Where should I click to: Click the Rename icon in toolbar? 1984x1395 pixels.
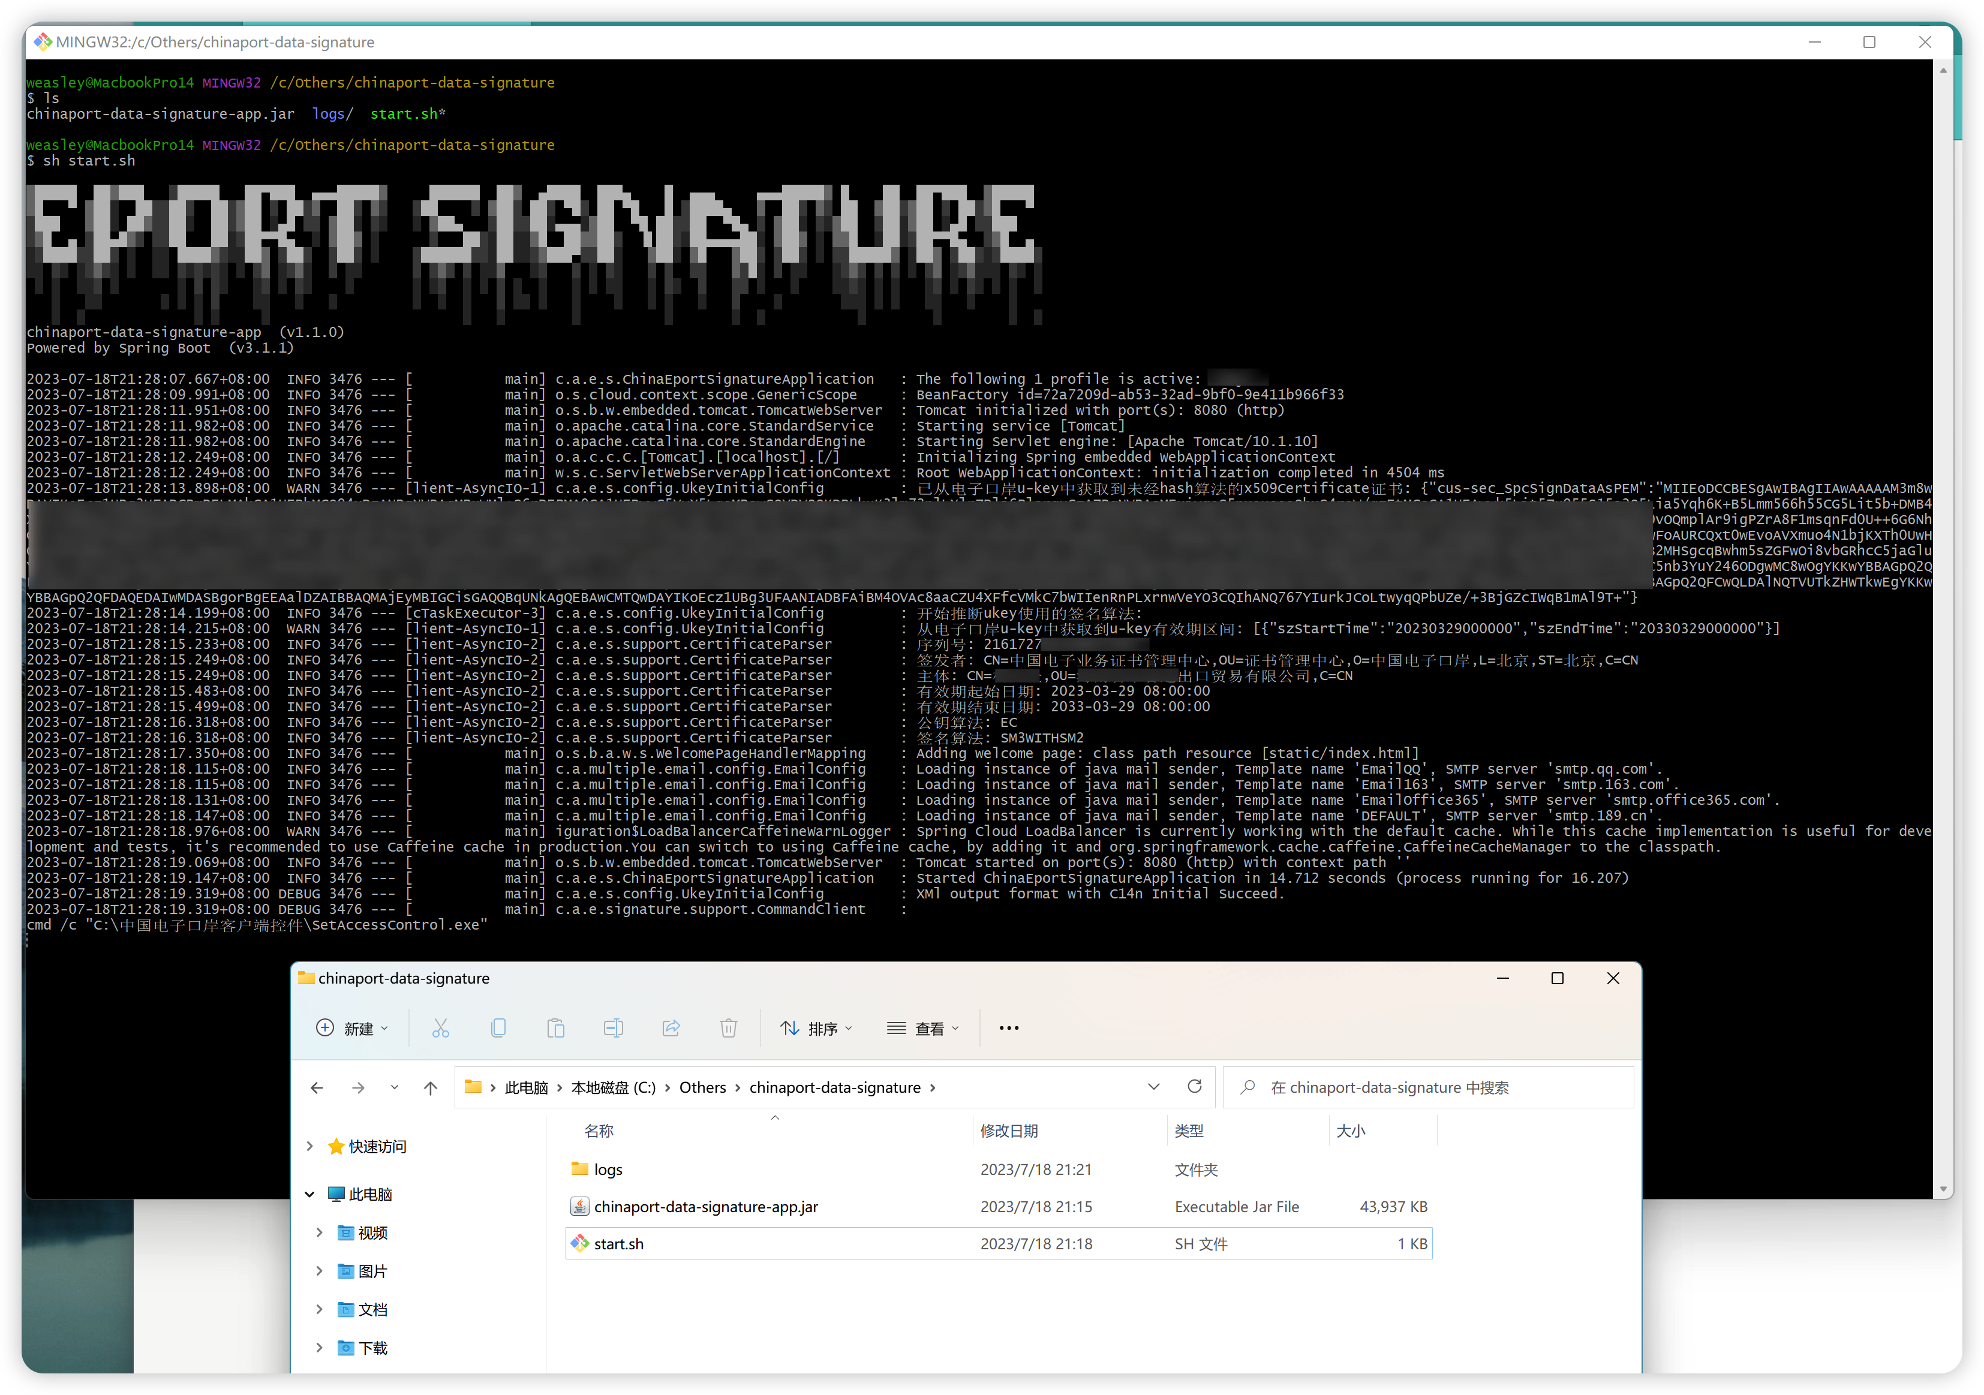(x=614, y=1028)
